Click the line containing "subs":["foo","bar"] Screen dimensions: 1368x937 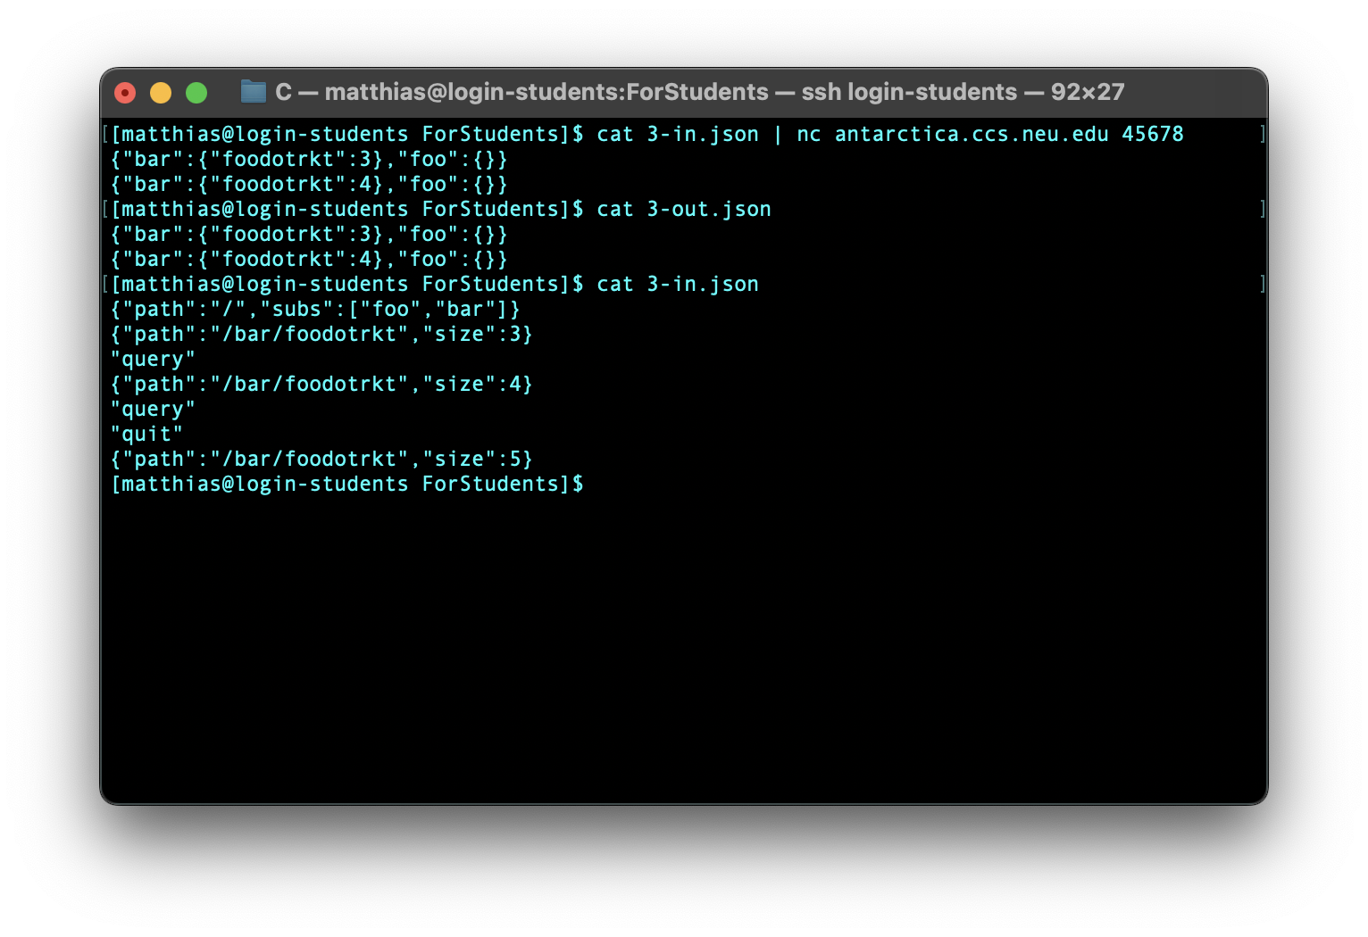point(314,309)
